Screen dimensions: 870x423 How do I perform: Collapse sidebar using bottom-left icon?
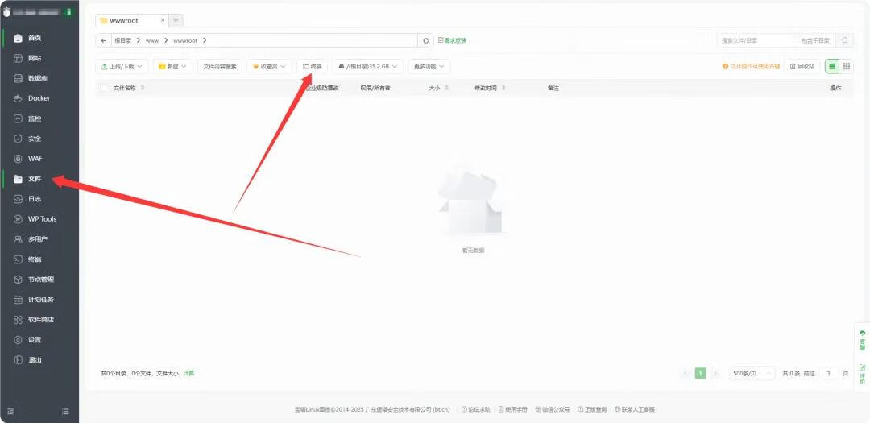10,412
